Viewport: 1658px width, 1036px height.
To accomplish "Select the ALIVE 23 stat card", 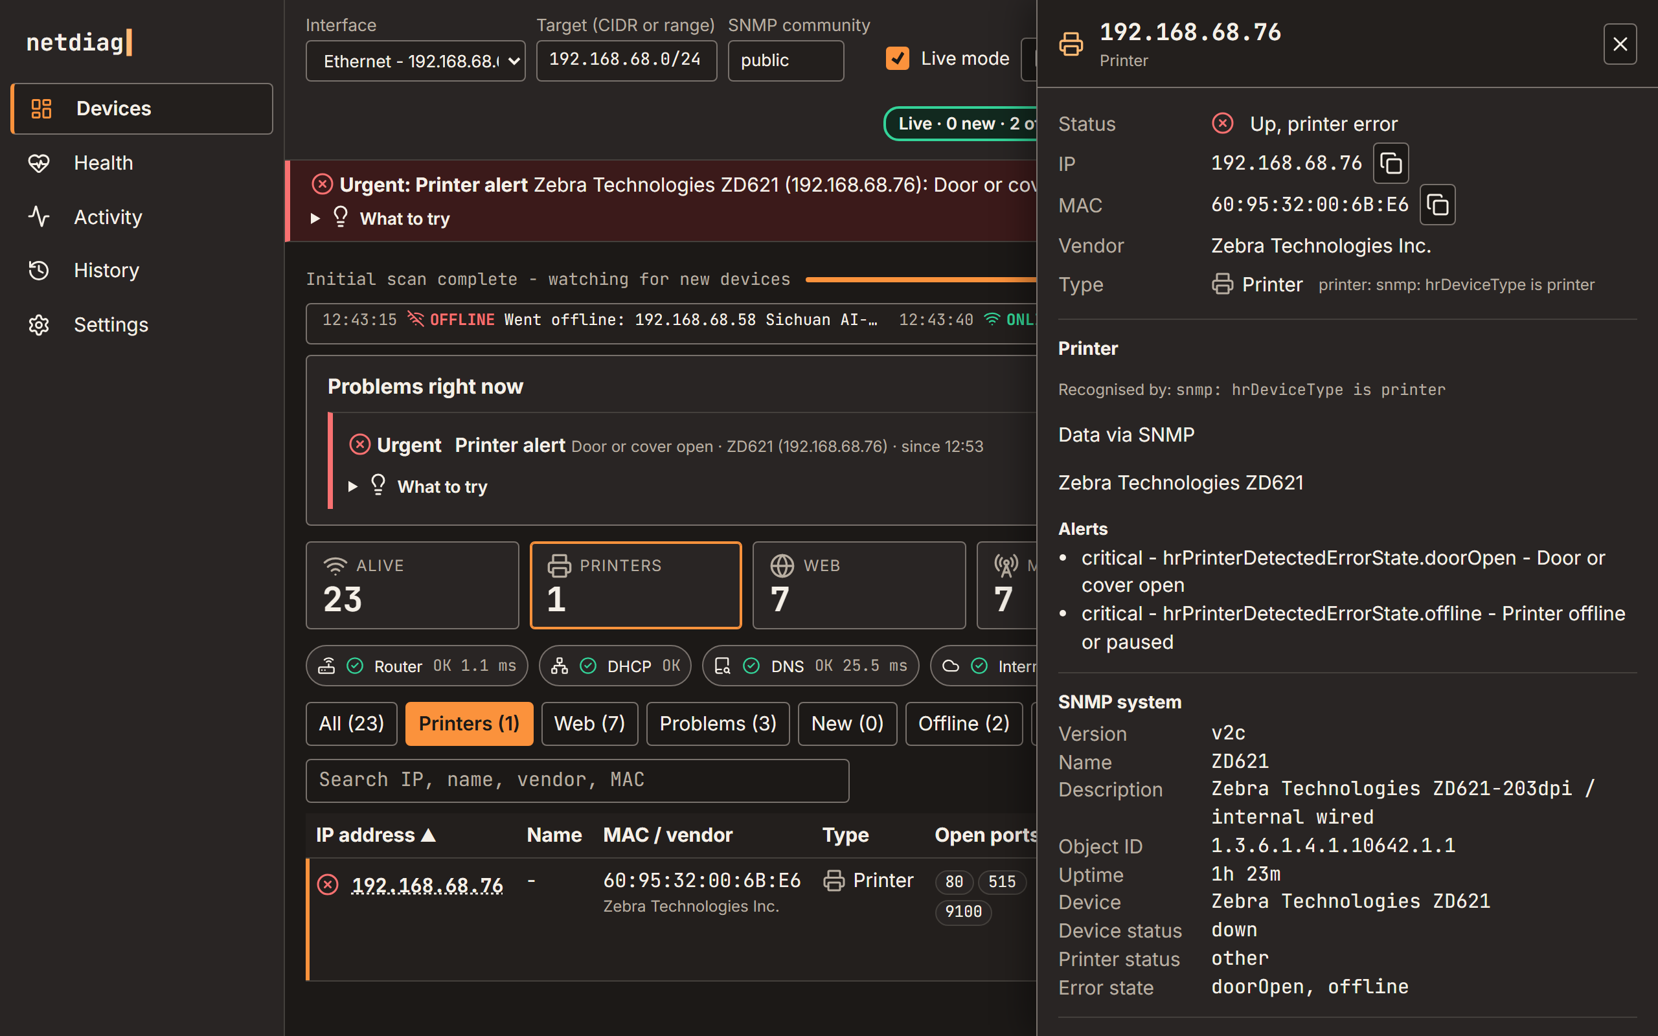I will pyautogui.click(x=412, y=585).
